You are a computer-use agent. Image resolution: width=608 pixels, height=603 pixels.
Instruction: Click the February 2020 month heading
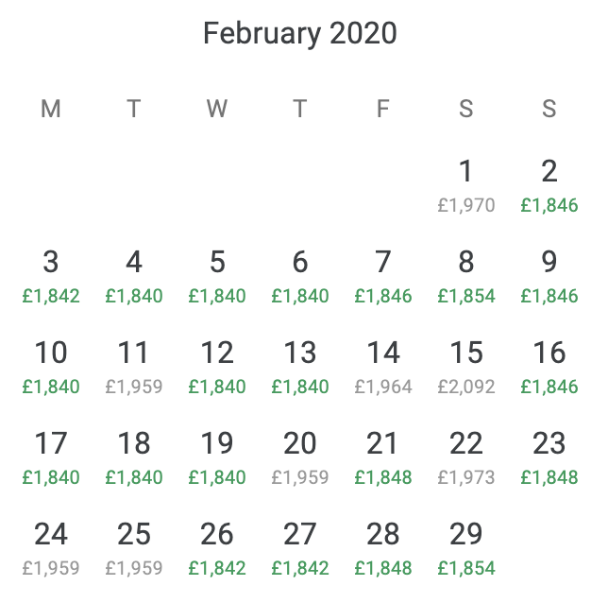coord(300,33)
